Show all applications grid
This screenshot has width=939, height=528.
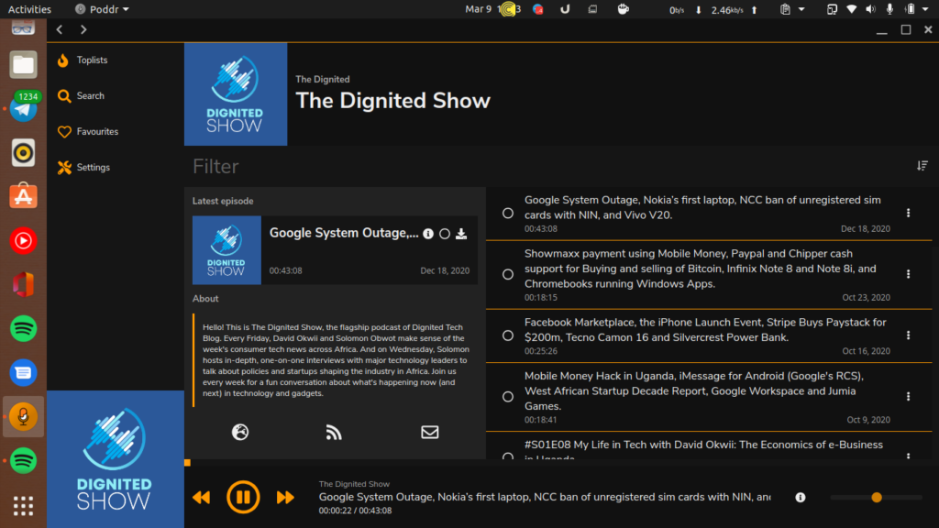click(23, 506)
